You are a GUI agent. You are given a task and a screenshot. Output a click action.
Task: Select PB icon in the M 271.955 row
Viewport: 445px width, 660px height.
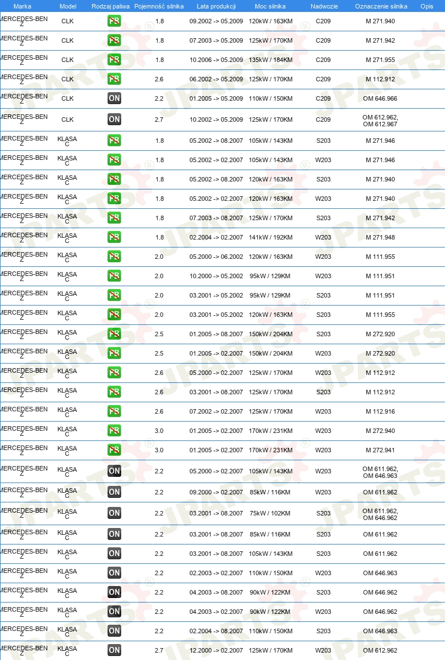[114, 60]
